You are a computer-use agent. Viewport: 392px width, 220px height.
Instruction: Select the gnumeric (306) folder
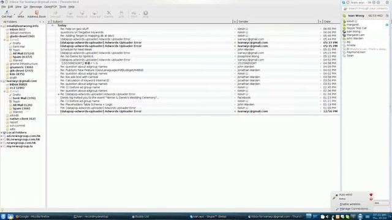21,67
